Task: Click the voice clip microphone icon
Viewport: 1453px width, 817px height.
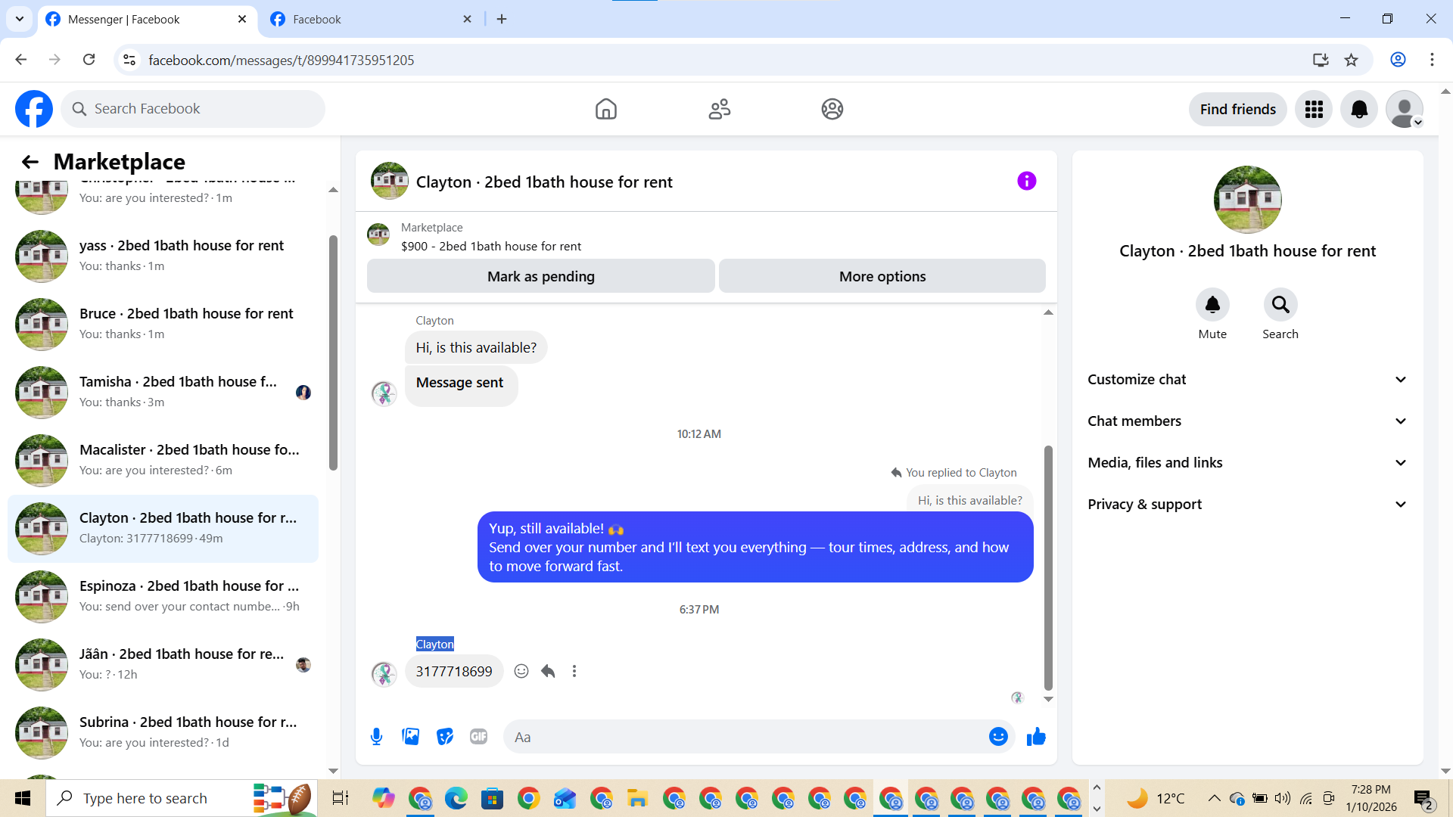Action: pos(376,736)
